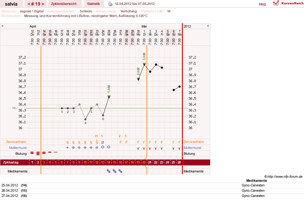Open the nfp-forum.de copyright link
This screenshot has height=205, width=304.
(283, 177)
